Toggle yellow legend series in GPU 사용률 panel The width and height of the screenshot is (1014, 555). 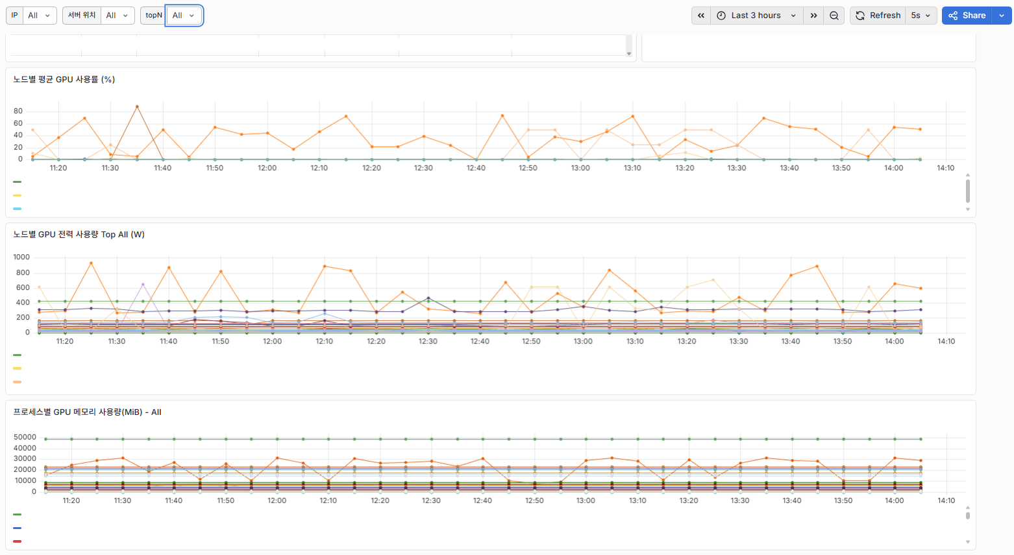(x=18, y=195)
